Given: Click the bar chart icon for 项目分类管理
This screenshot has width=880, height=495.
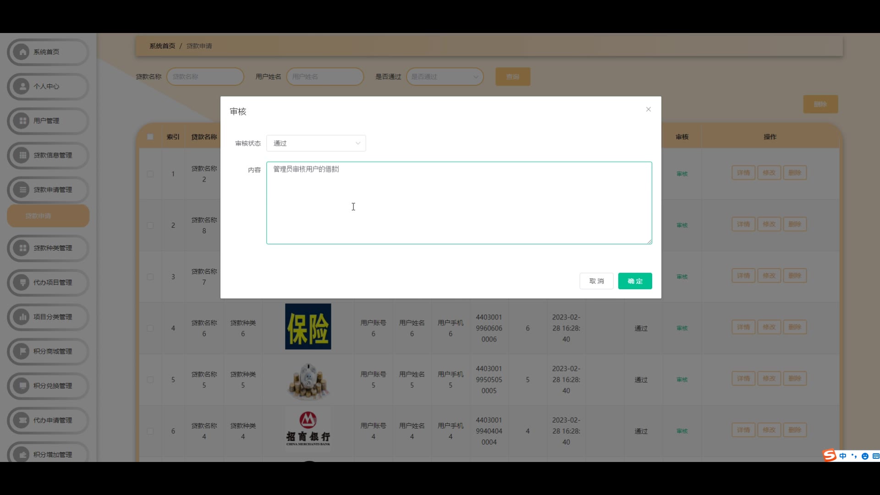Looking at the screenshot, I should 22,317.
